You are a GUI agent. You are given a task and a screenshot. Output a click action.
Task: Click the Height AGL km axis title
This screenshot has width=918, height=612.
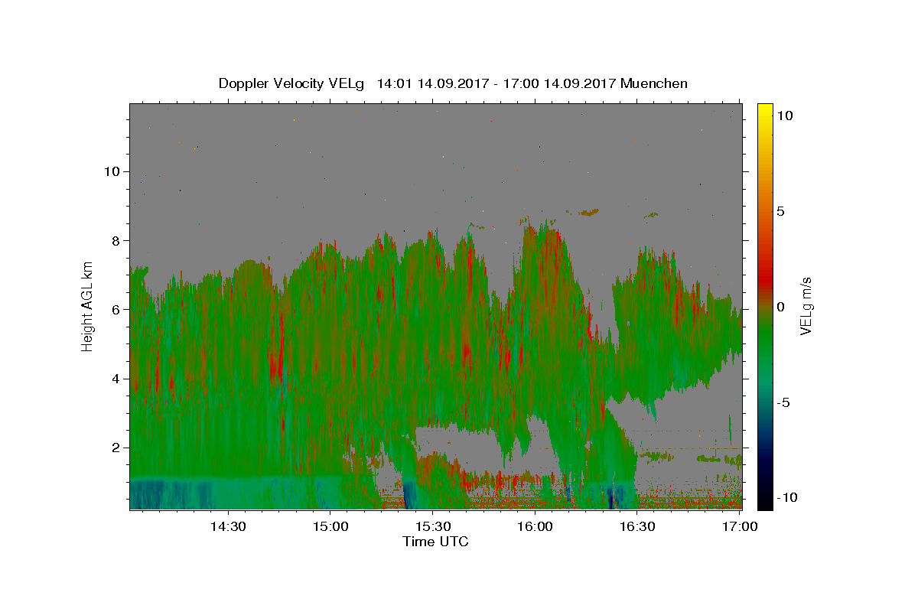pyautogui.click(x=87, y=305)
